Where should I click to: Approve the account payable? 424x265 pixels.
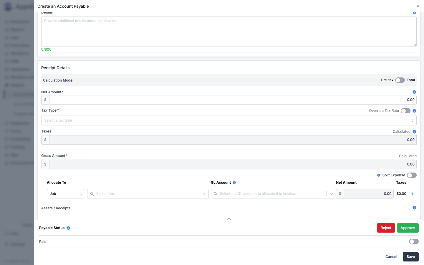(408, 228)
